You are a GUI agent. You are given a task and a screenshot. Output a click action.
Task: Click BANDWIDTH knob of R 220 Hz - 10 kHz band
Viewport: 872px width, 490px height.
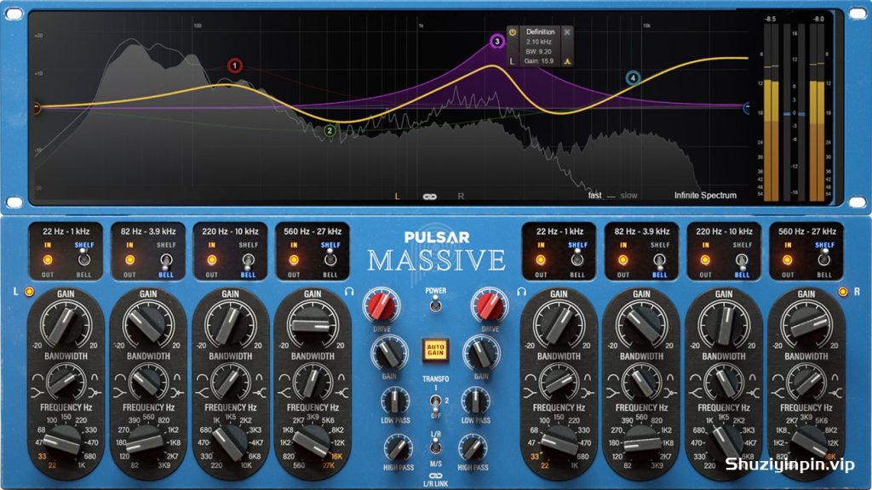724,382
